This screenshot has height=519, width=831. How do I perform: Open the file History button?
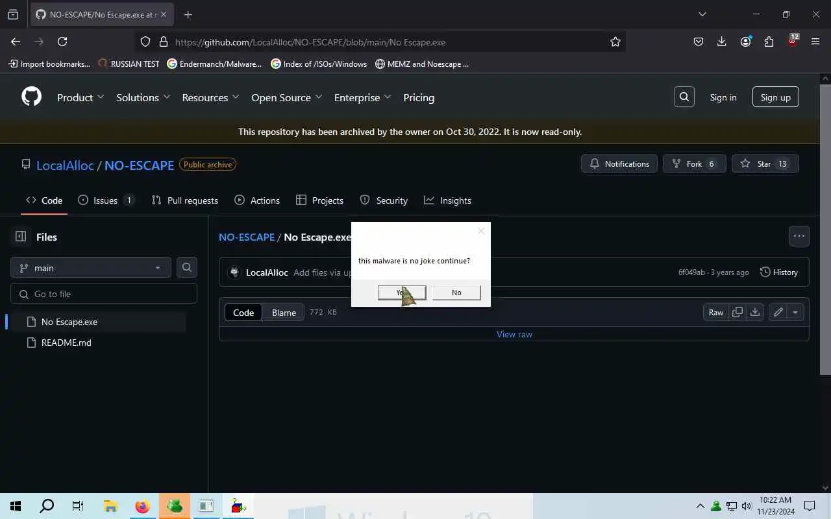779,272
